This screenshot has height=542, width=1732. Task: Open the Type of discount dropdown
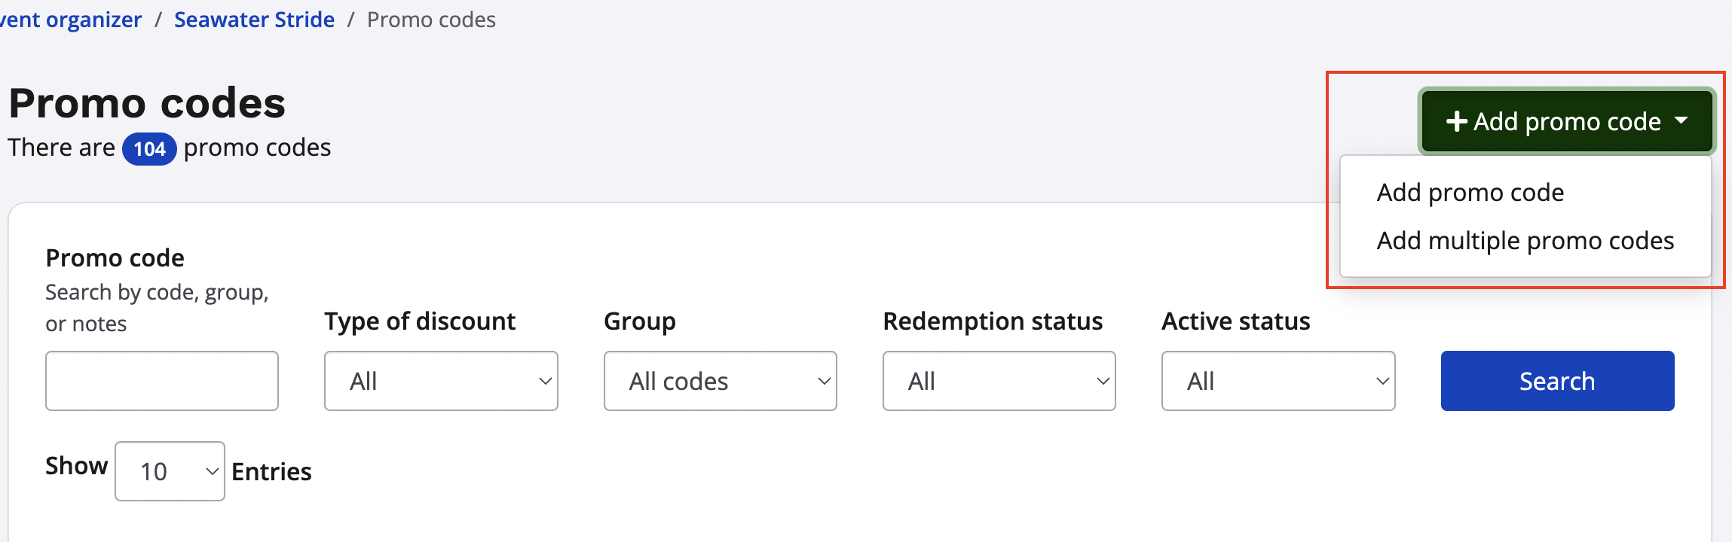441,381
